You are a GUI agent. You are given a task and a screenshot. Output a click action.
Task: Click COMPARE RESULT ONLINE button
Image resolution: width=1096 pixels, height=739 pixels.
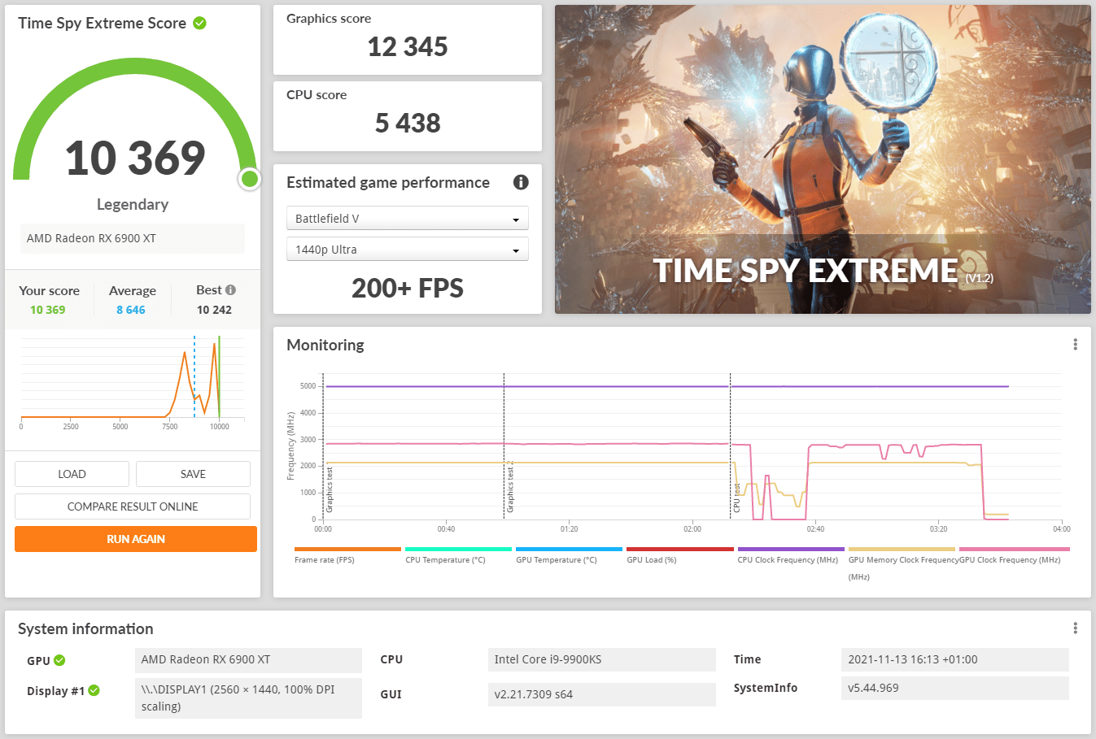coord(133,506)
